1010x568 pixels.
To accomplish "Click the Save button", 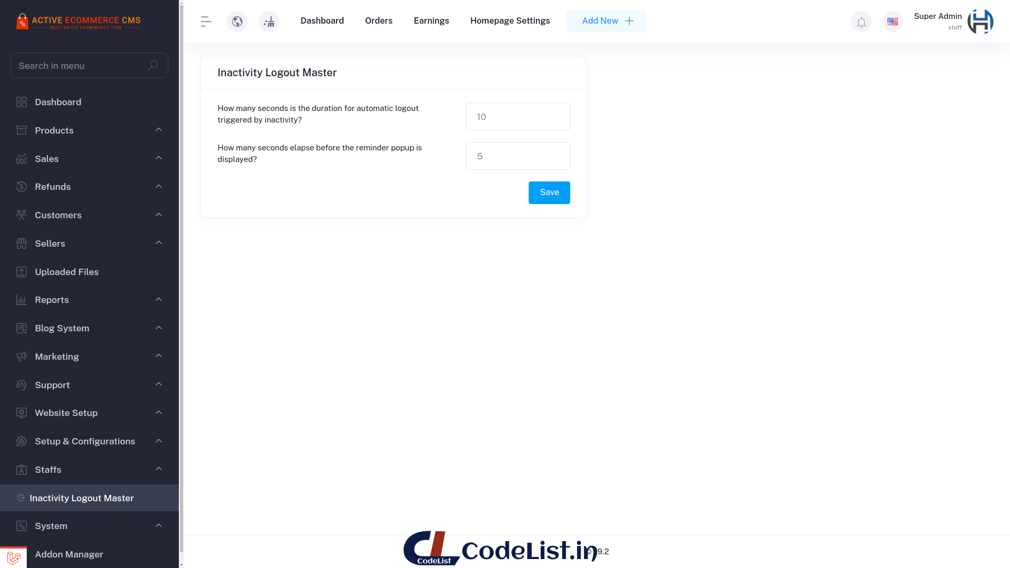I will tap(549, 193).
